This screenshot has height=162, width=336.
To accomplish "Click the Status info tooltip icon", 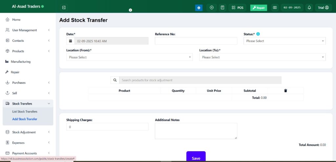I will click(258, 34).
